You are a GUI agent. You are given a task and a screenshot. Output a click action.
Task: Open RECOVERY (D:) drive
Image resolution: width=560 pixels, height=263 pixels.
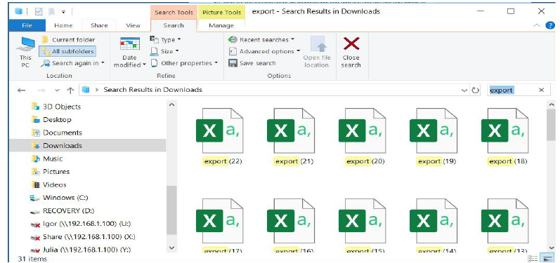tap(62, 210)
